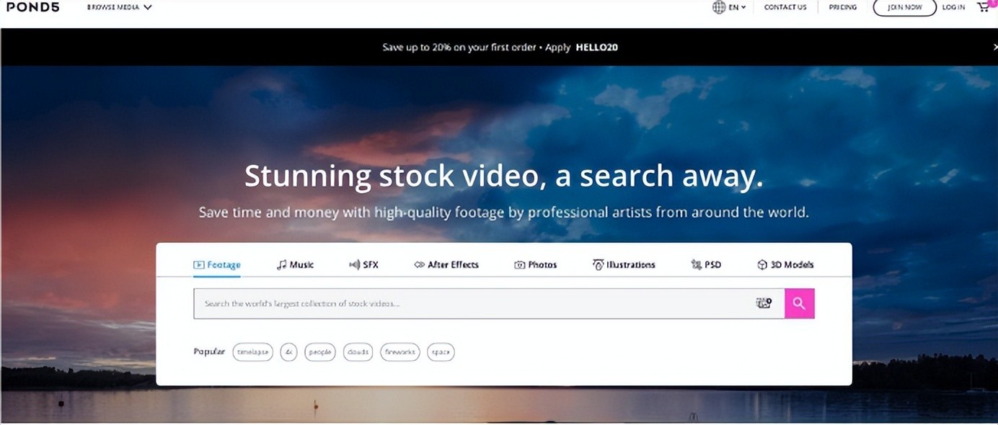The width and height of the screenshot is (998, 425).
Task: Select the timelapse popular tag
Action: (252, 352)
